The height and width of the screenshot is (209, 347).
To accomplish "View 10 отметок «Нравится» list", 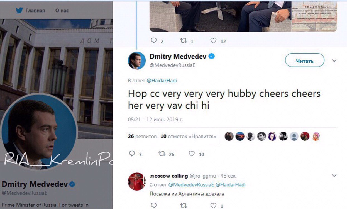I will [x=188, y=137].
